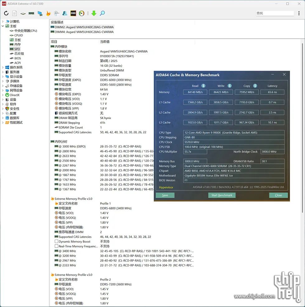Image resolution: width=305 pixels, height=307 pixels.
Task: Select ACPI in the tree
Action: pyautogui.click(x=15, y=63)
